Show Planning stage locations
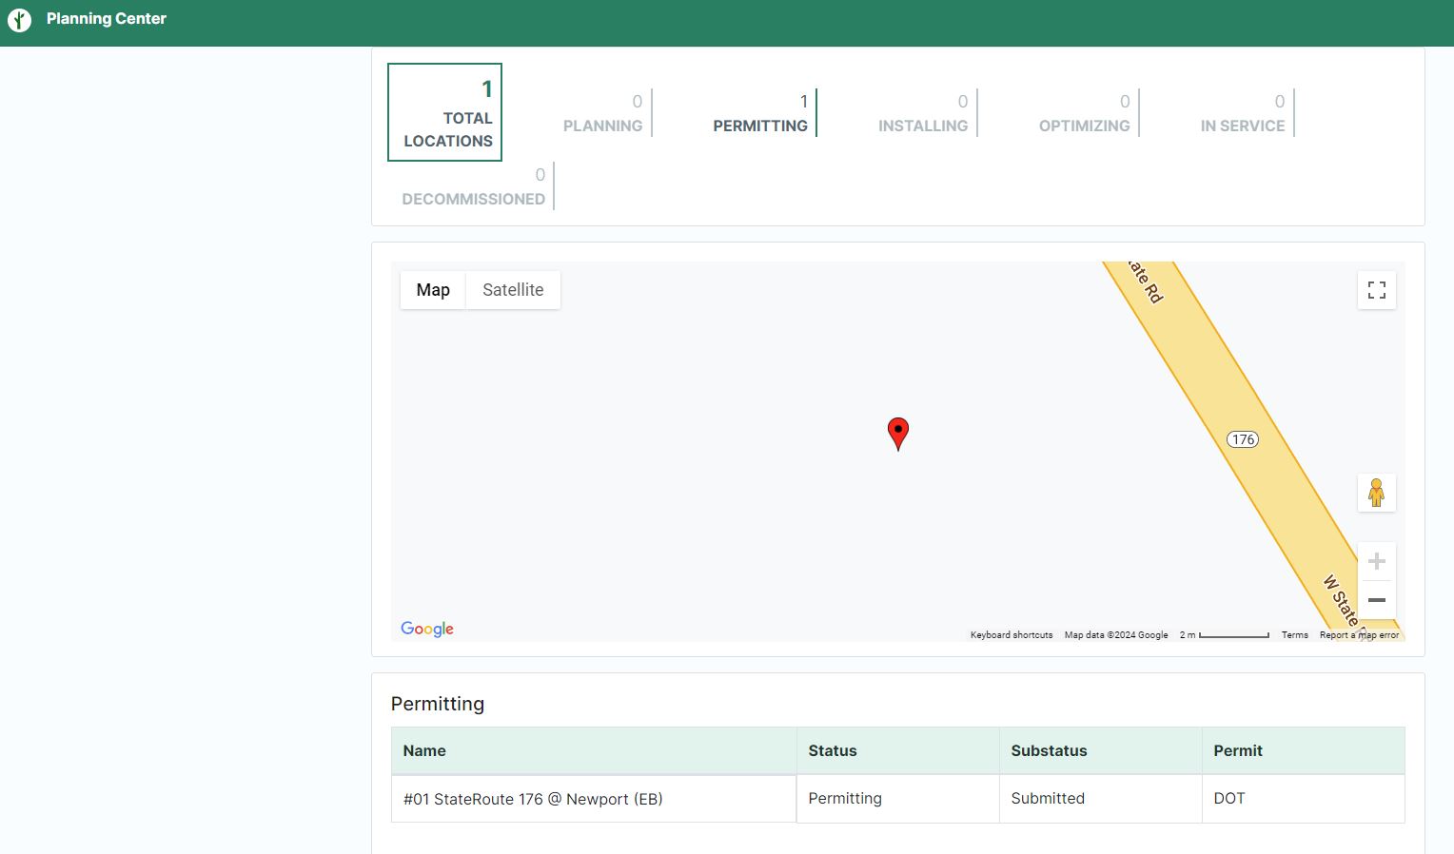1454x854 pixels. click(602, 113)
